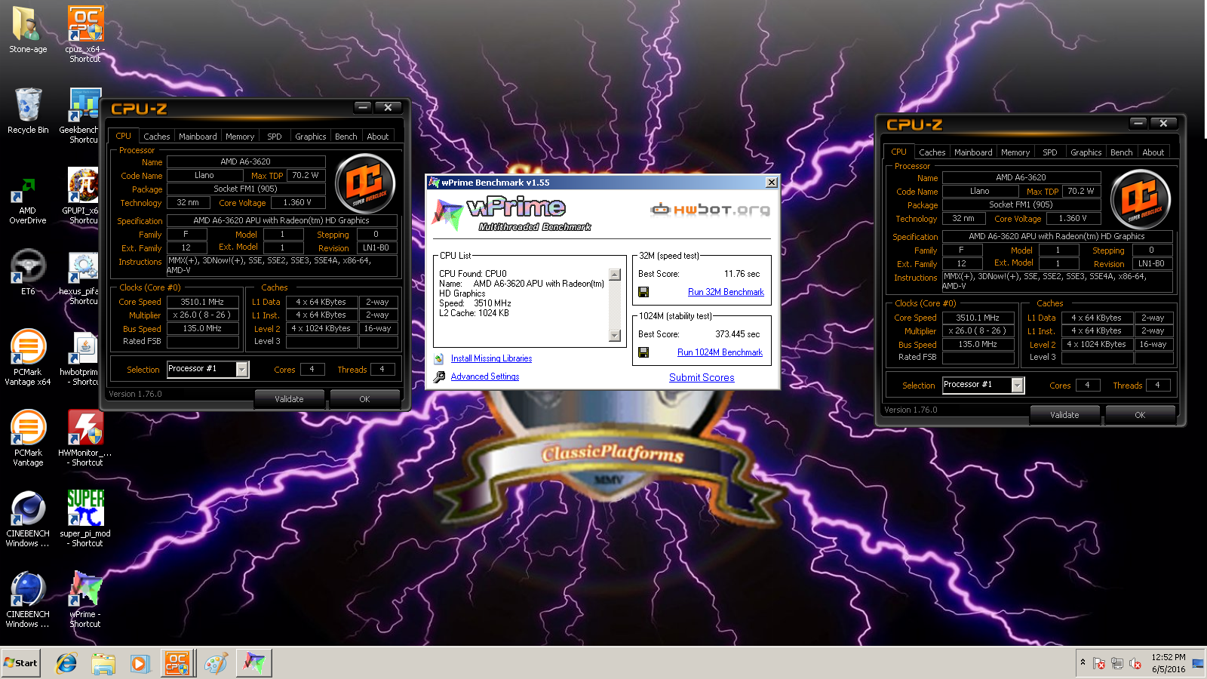Viewport: 1207px width, 679px height.
Task: Open the Stone-age folder icon
Action: [28, 30]
